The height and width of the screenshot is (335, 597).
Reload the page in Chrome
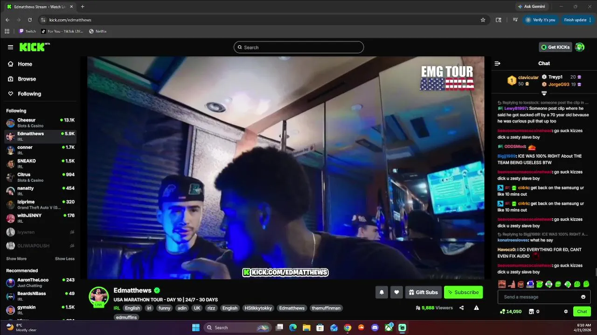click(x=30, y=20)
